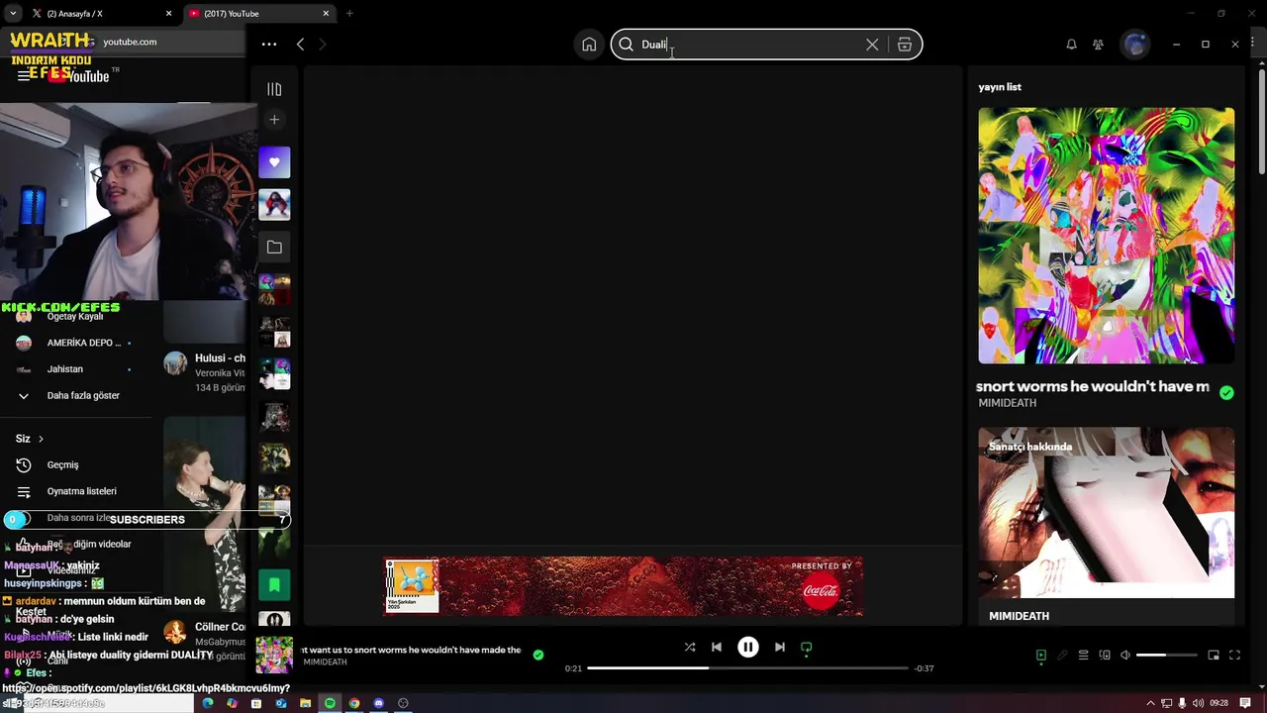Show hidden system tray icons

(1150, 703)
